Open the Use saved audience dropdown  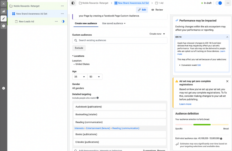click(114, 23)
